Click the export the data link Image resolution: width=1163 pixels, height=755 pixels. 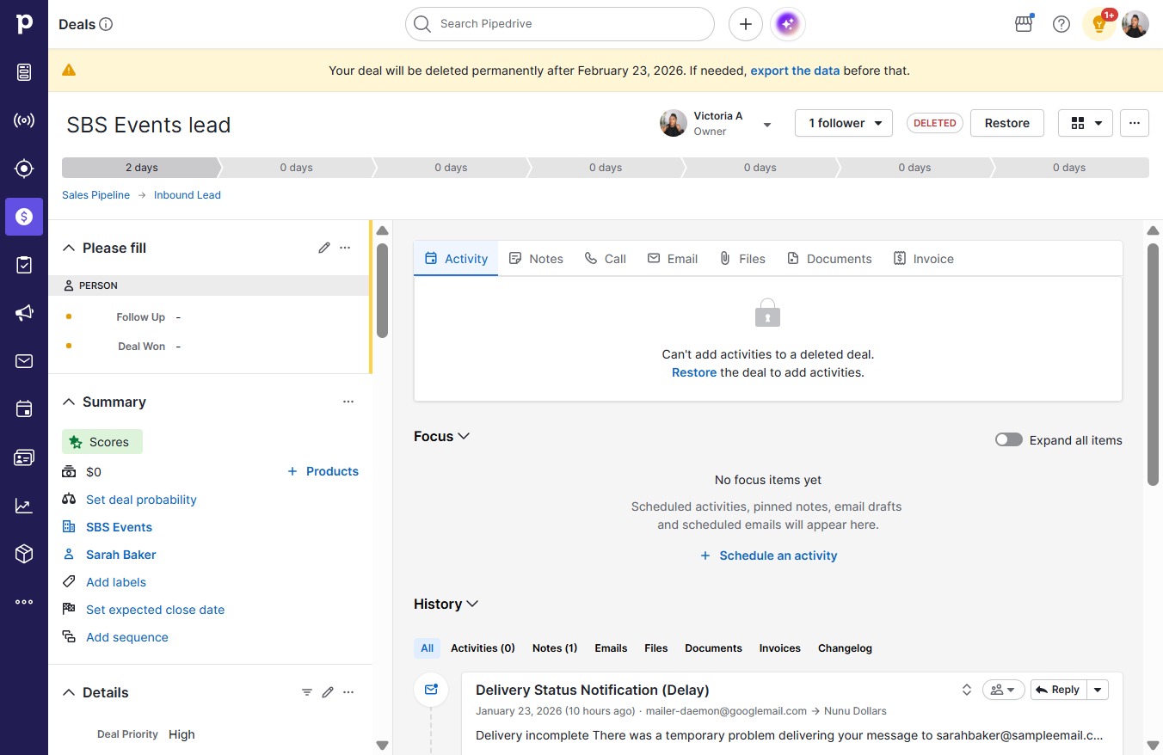(x=795, y=71)
